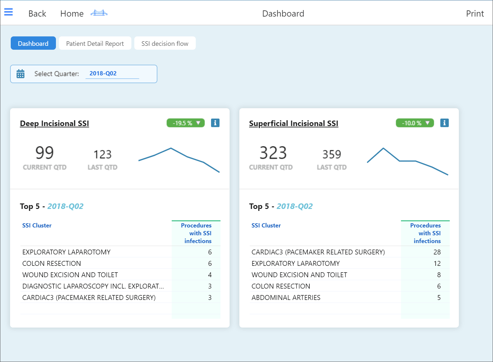This screenshot has height=362, width=493.
Task: Sort Deep Incisional table by SSI Cluster
Action: pos(37,226)
